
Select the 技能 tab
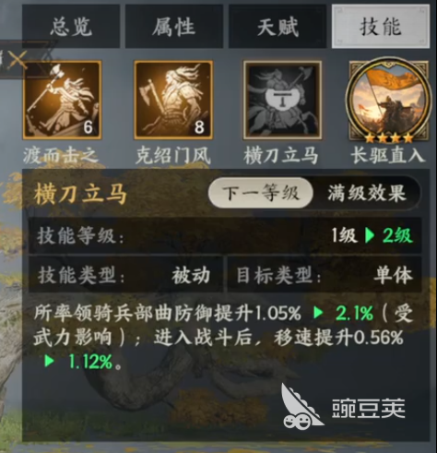(x=381, y=27)
